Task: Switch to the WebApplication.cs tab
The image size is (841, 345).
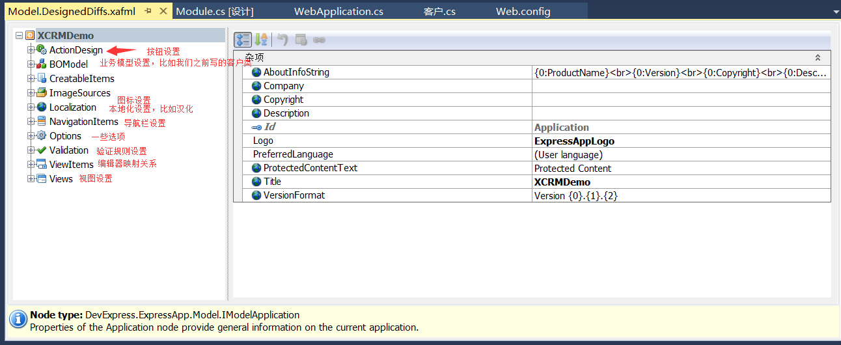Action: [338, 11]
